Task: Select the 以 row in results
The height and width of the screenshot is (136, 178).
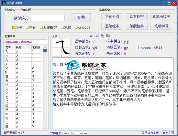Action: [x=24, y=106]
